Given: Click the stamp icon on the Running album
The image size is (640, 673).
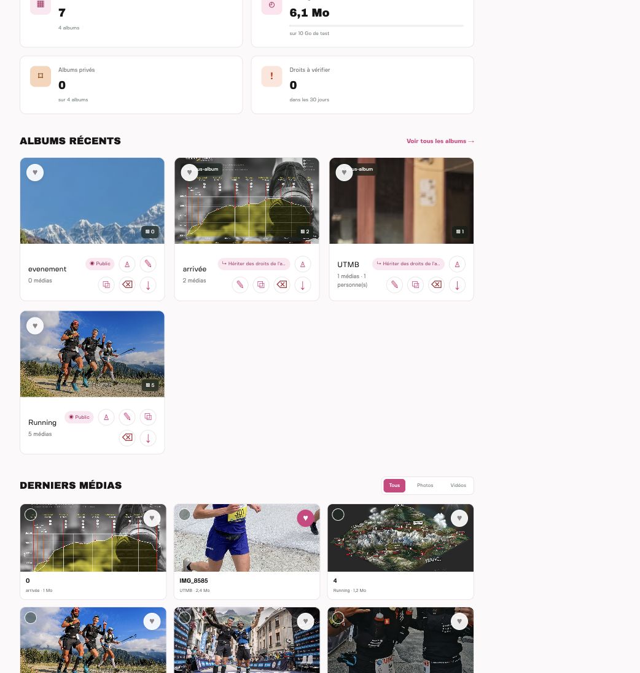Looking at the screenshot, I should pos(106,417).
